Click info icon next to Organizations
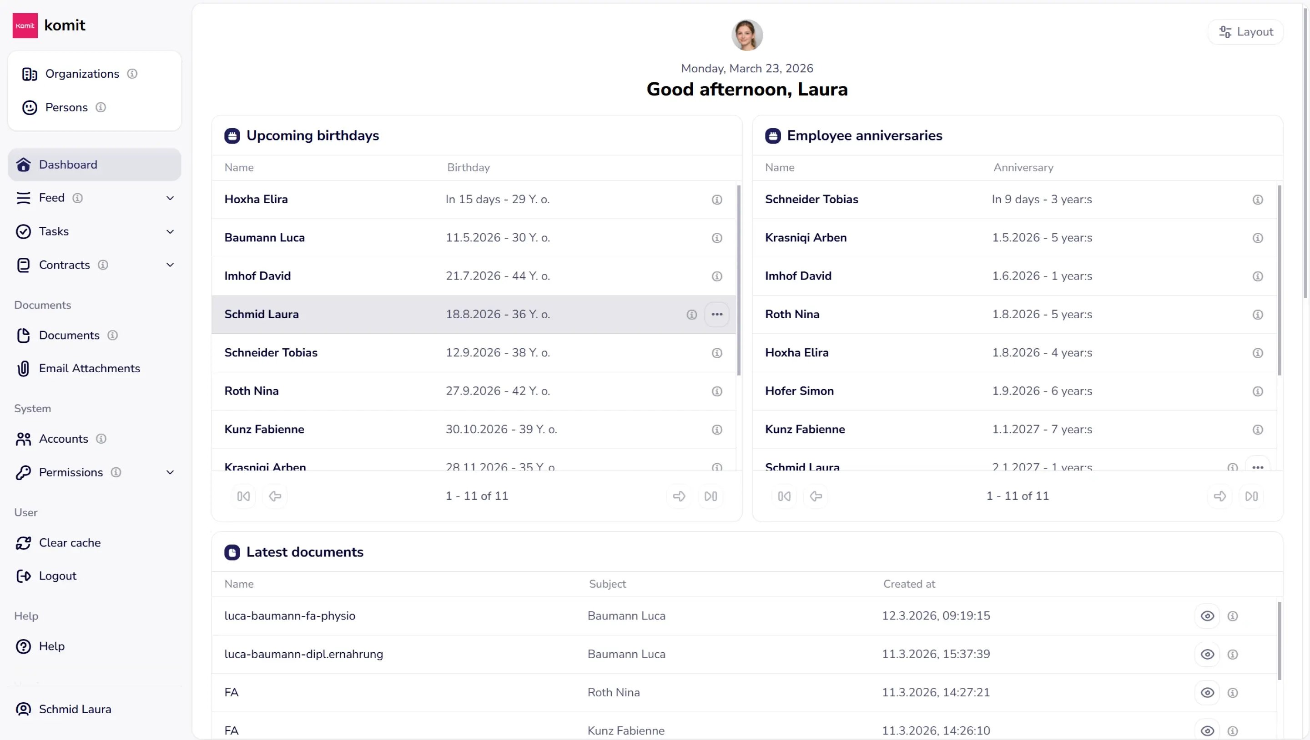1310x740 pixels. pos(132,74)
